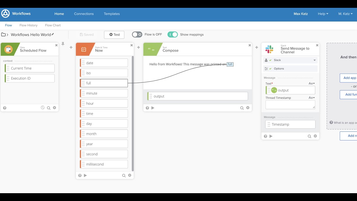Click the Now card vertical scrollbar
Image resolution: width=357 pixels, height=201 pixels.
pos(133,113)
